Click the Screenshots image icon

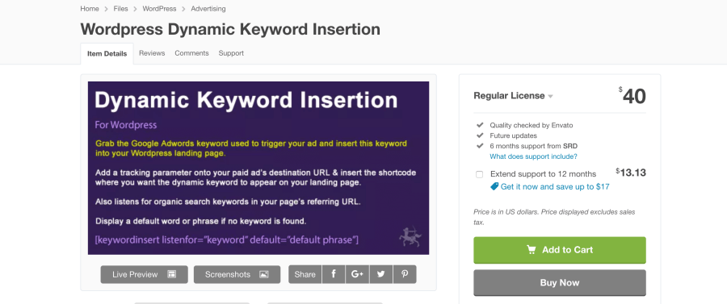pos(264,274)
